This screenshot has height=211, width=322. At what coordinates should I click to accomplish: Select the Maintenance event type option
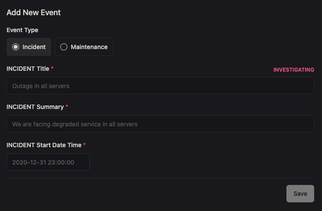coord(84,47)
